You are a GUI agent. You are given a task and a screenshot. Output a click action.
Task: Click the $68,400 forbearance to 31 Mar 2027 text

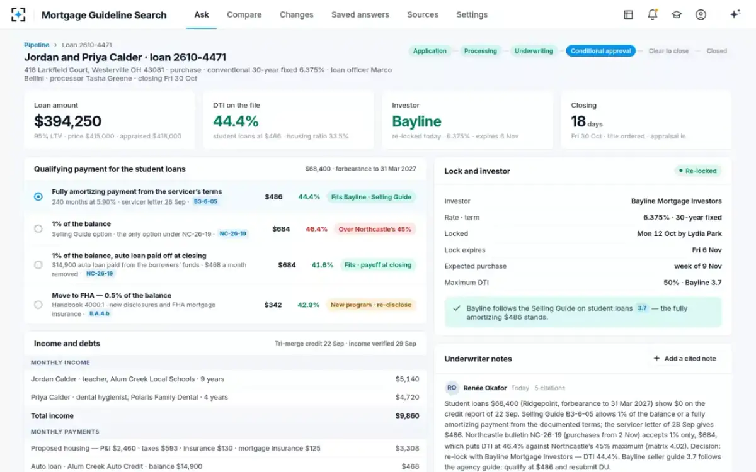(360, 169)
